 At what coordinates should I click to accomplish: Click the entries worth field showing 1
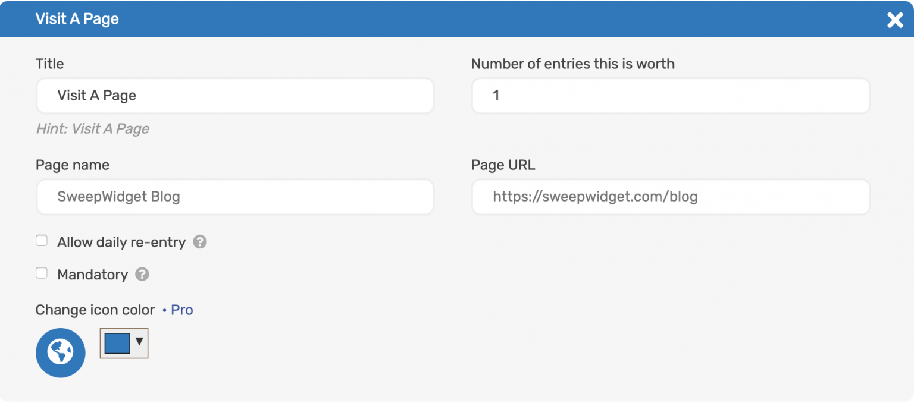point(671,96)
